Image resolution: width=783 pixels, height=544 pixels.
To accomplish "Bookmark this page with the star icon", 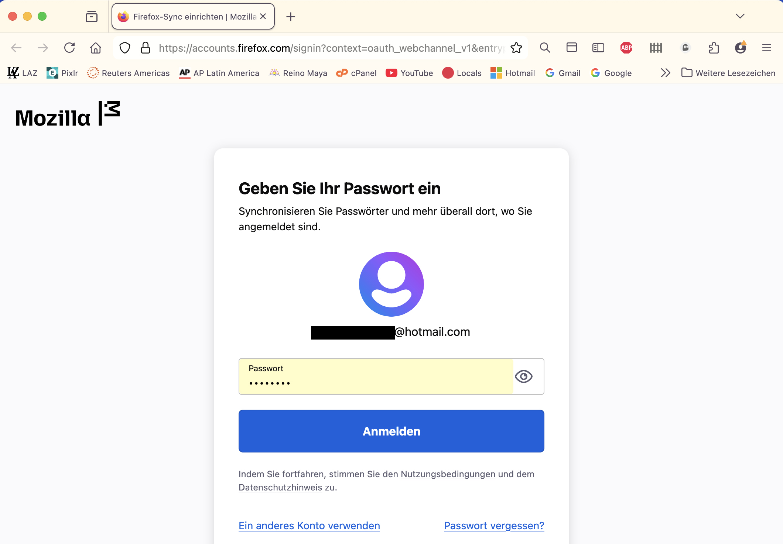I will coord(516,48).
